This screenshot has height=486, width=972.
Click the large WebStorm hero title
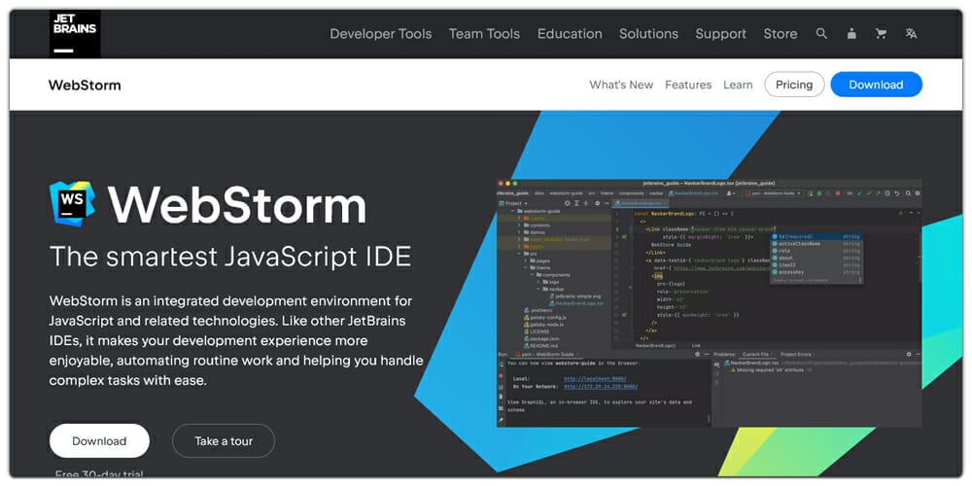pyautogui.click(x=237, y=204)
